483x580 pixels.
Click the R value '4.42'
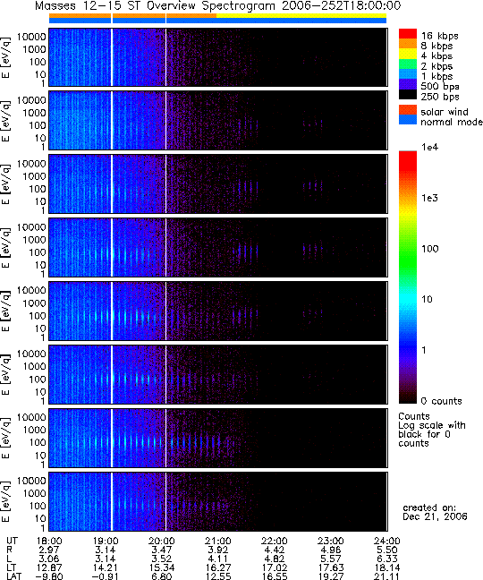pyautogui.click(x=275, y=550)
